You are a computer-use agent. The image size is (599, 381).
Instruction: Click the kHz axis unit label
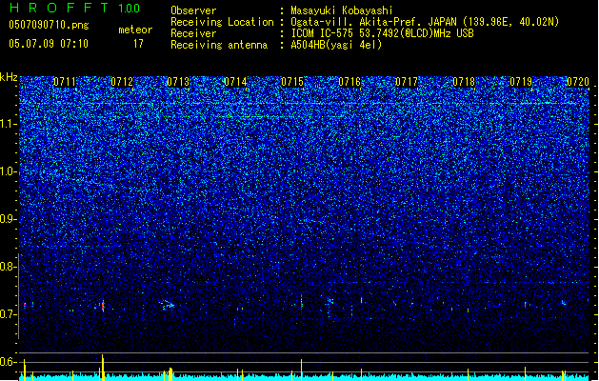click(x=9, y=77)
